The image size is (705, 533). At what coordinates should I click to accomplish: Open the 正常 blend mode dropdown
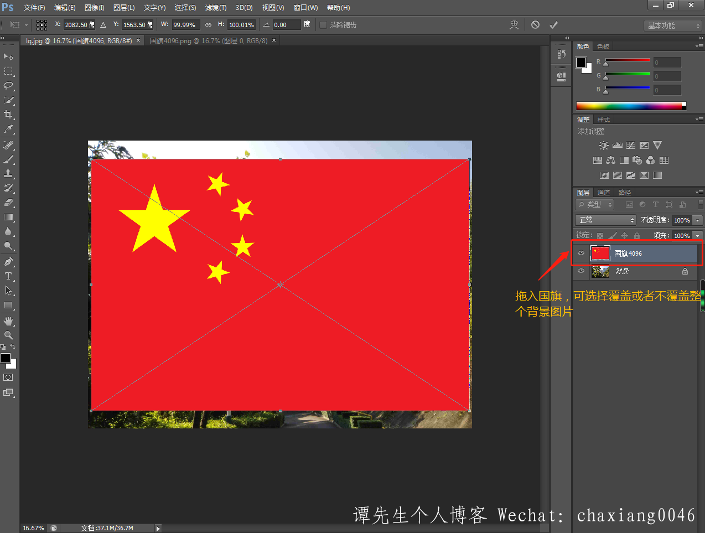coord(606,220)
